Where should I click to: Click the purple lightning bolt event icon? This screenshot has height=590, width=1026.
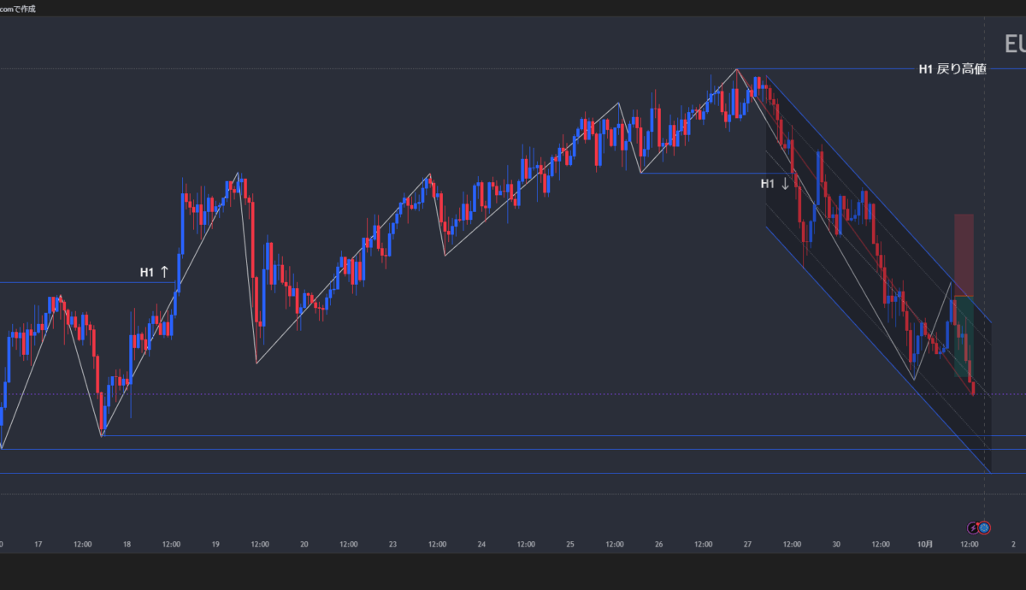(x=973, y=528)
